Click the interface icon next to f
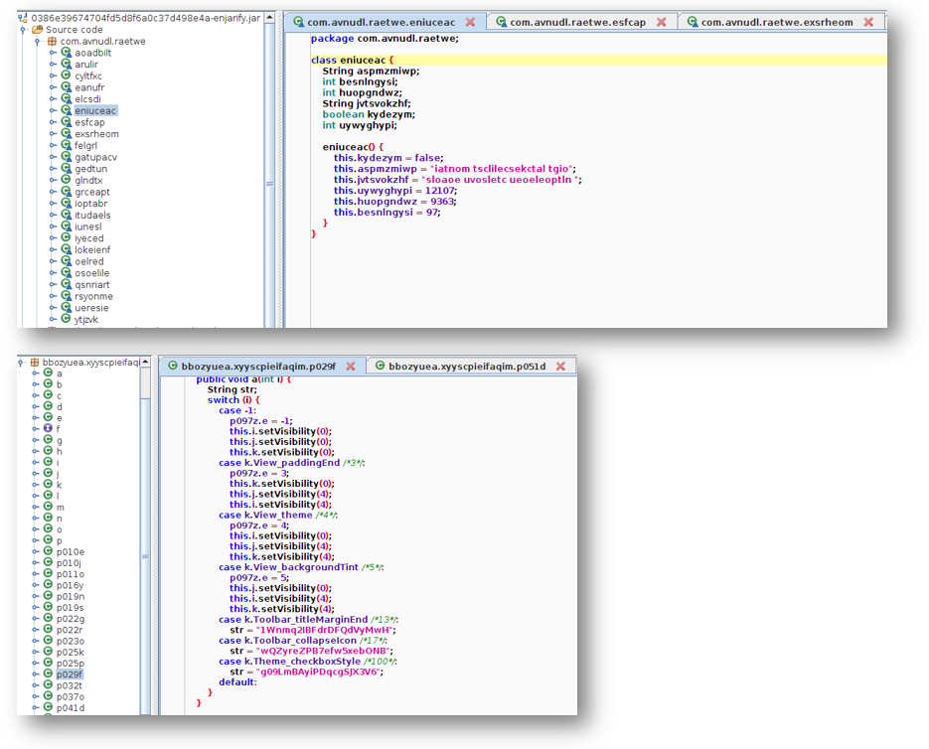This screenshot has height=749, width=929. 47,429
